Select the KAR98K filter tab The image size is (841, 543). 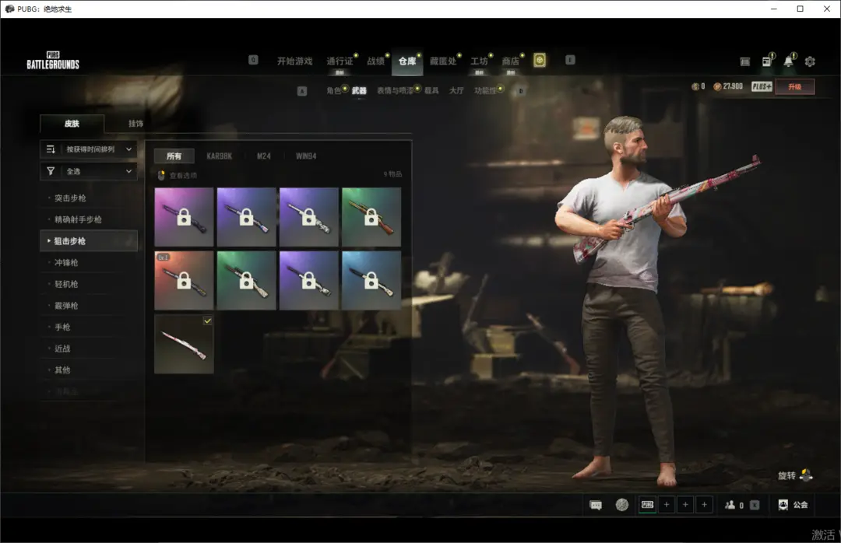[x=220, y=156]
